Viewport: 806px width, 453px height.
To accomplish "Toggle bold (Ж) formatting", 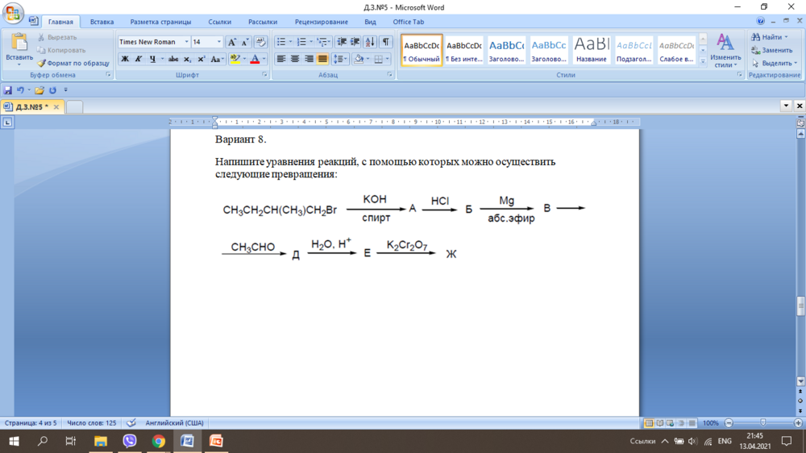I will [125, 59].
